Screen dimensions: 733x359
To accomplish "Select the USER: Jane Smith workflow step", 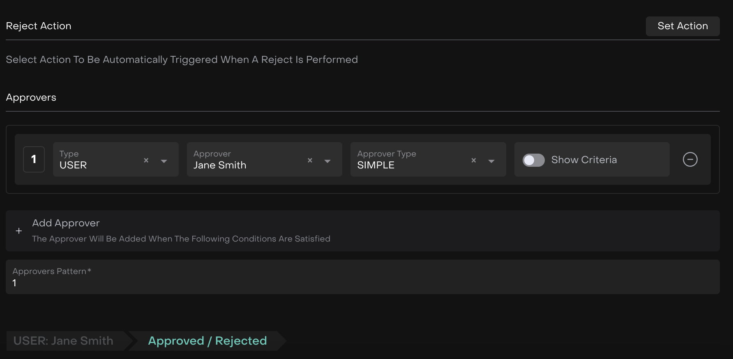I will click(64, 341).
